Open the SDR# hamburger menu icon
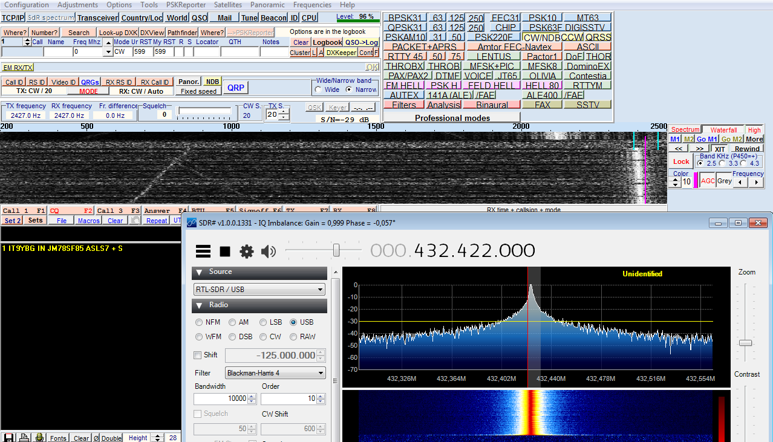 203,252
